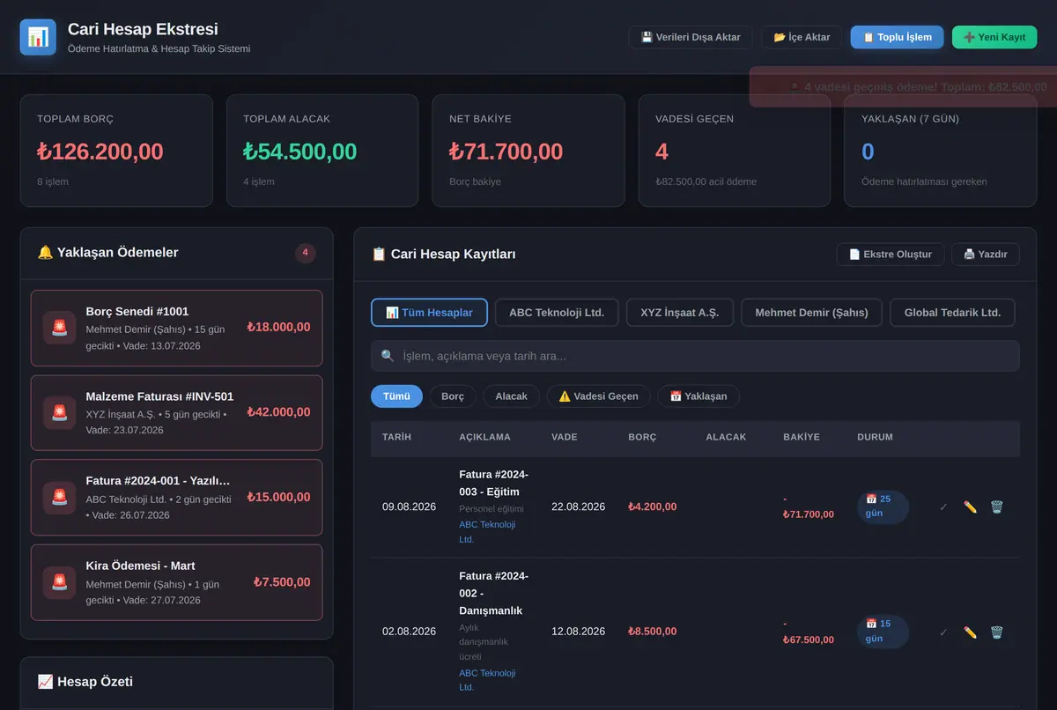Switch to the ABC Teknoloji Ltd. tab

click(x=557, y=313)
